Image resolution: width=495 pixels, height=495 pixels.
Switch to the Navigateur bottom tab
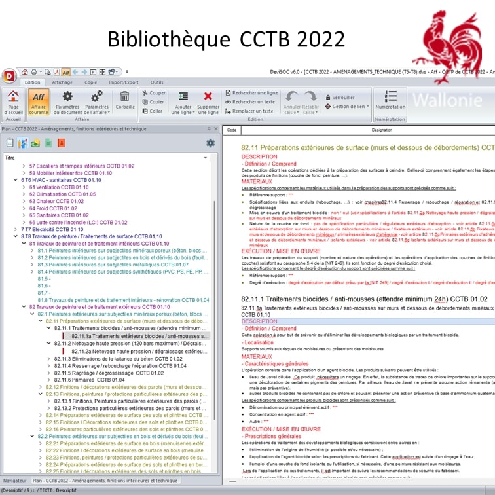[x=14, y=481]
